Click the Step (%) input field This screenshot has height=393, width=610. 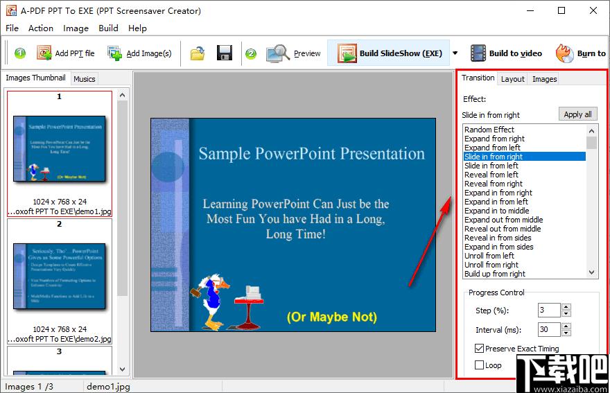point(549,310)
